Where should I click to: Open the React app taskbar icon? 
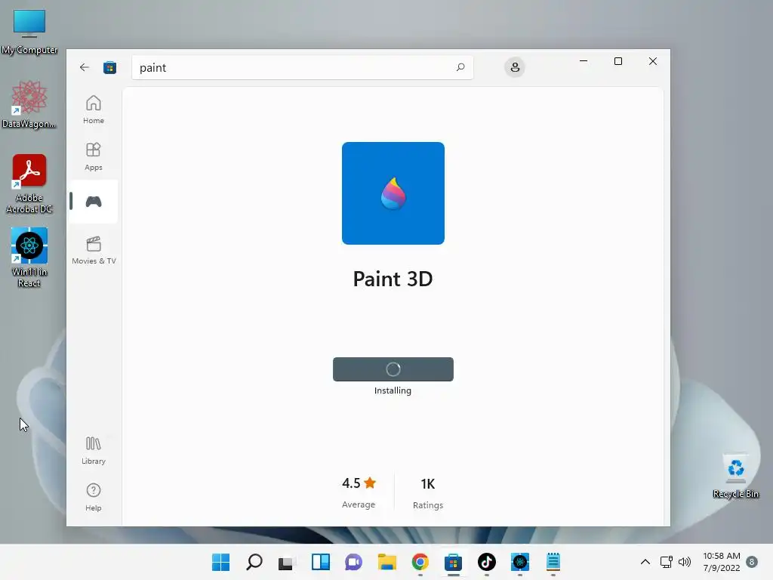(520, 562)
